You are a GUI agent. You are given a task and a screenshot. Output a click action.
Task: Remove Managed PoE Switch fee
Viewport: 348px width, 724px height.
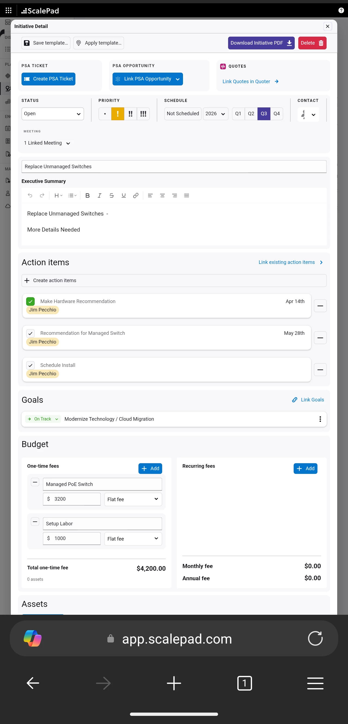[35, 482]
